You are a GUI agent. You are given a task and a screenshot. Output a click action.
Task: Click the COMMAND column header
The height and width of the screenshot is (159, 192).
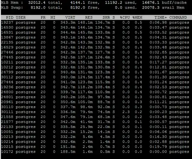coord(178,17)
